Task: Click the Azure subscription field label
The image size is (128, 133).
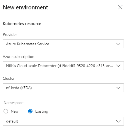Action: (18, 57)
